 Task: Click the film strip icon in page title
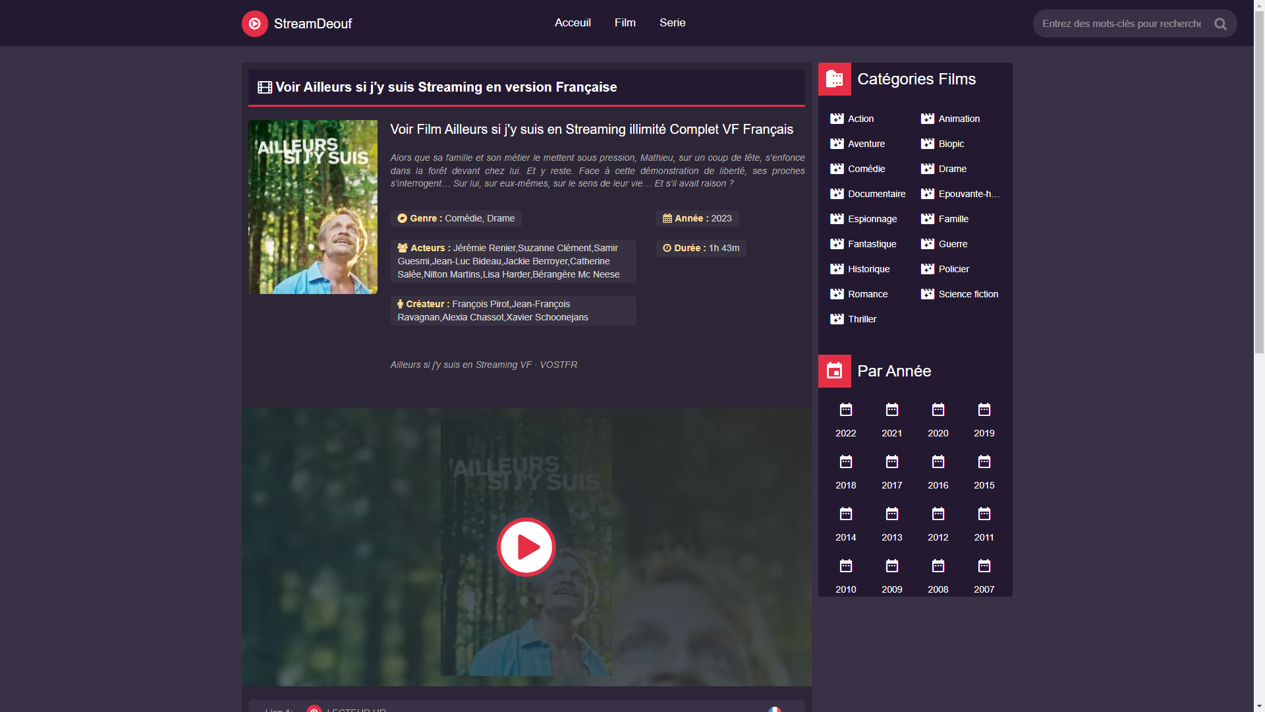coord(265,88)
